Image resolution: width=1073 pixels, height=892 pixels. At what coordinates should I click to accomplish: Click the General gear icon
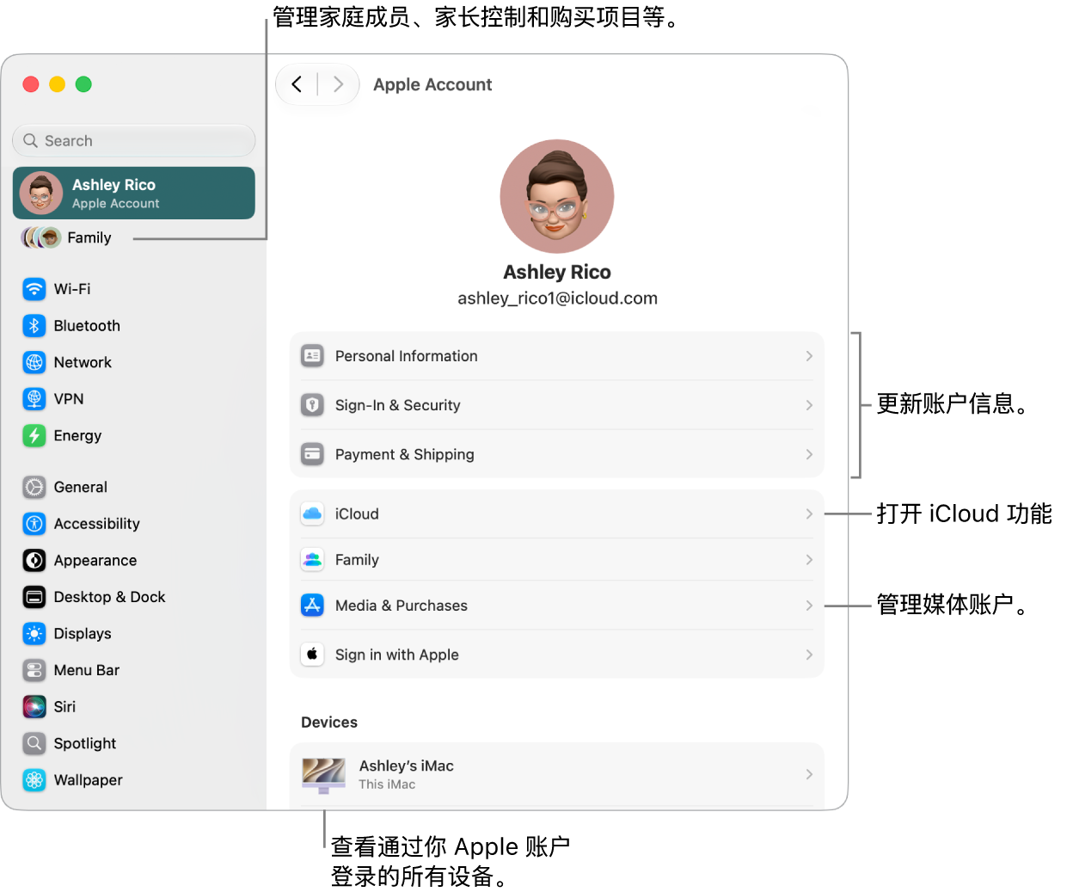click(x=34, y=487)
